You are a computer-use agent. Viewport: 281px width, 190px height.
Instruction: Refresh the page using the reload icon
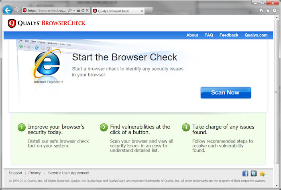coord(83,10)
